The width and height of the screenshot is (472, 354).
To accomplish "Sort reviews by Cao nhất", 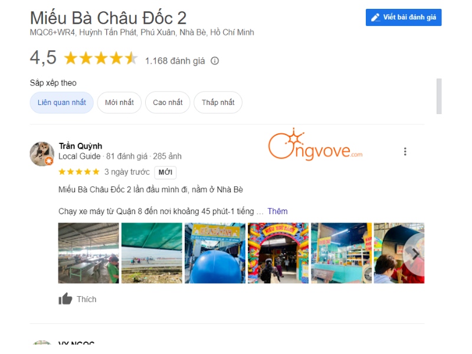I will [x=168, y=103].
